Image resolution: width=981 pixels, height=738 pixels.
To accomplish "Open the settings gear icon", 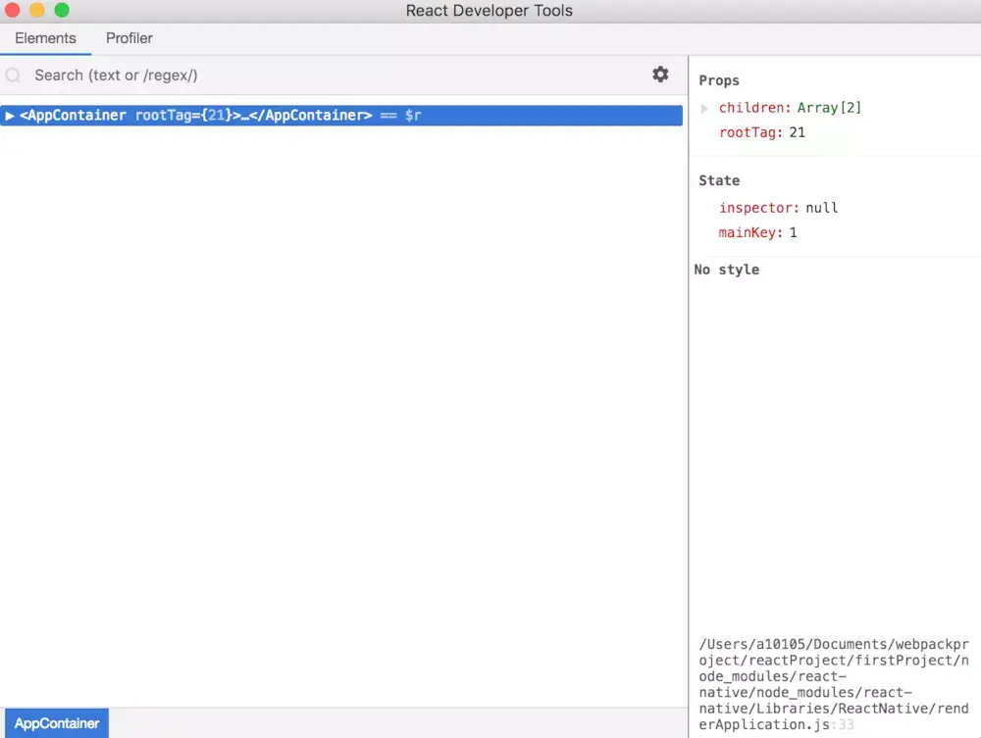I will coord(660,74).
